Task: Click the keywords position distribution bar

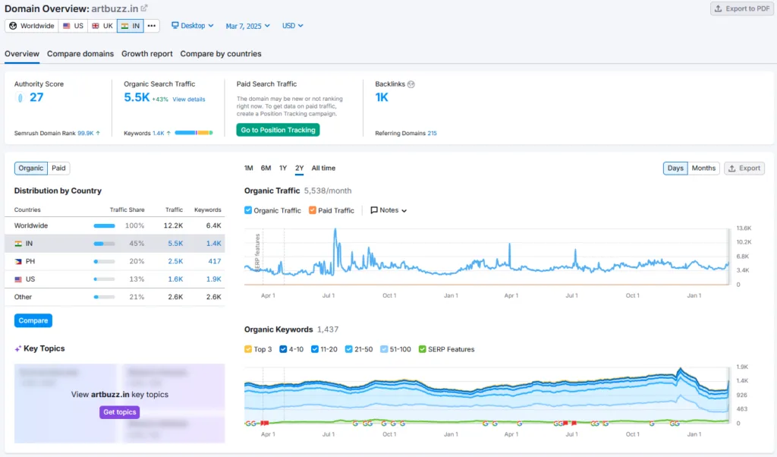Action: [193, 133]
